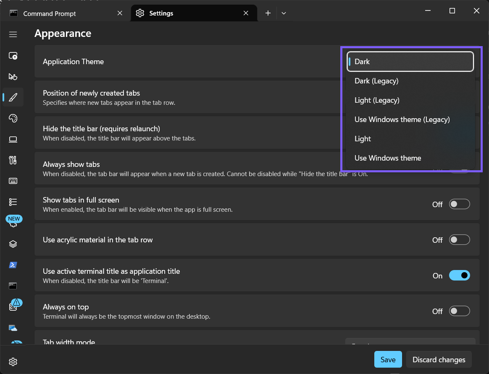Save the settings changes

pyautogui.click(x=388, y=359)
